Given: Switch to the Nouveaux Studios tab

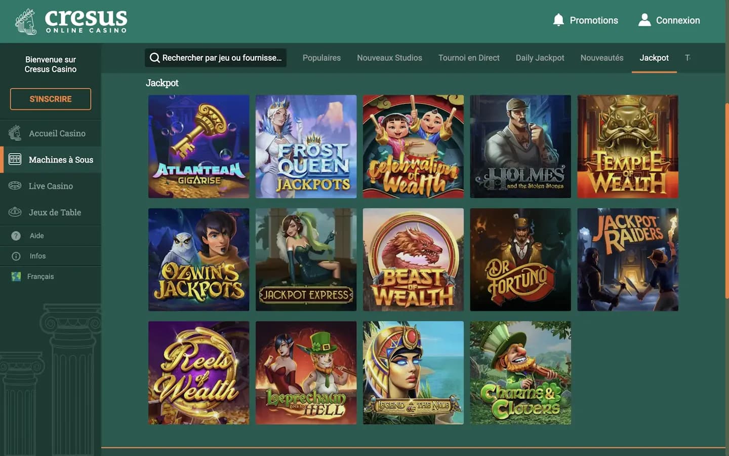Looking at the screenshot, I should [x=389, y=58].
